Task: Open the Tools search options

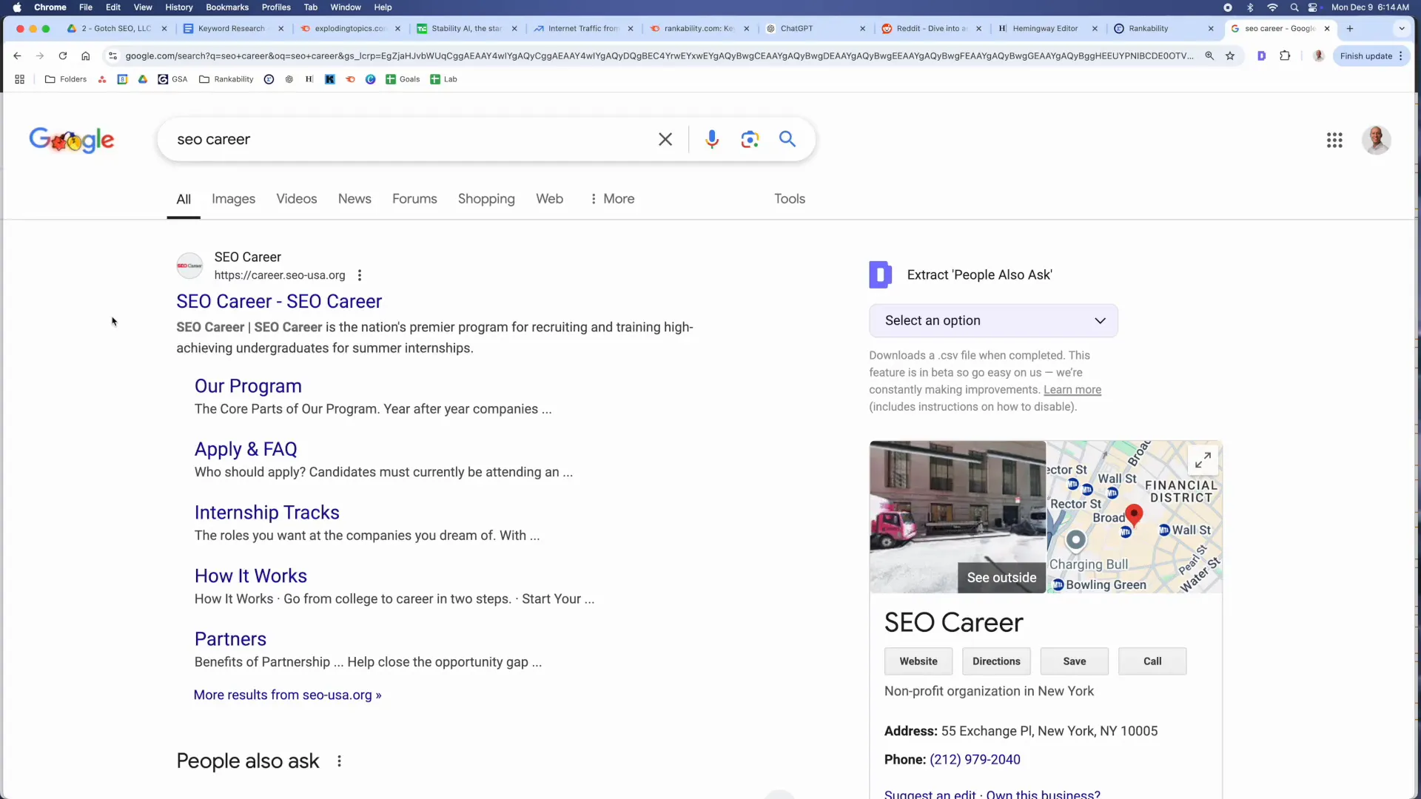Action: (789, 199)
